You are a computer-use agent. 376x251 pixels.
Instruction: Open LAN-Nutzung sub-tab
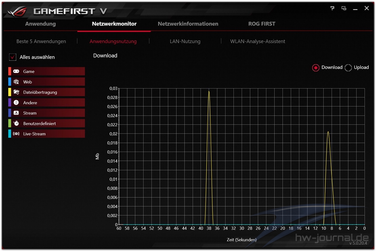(185, 41)
